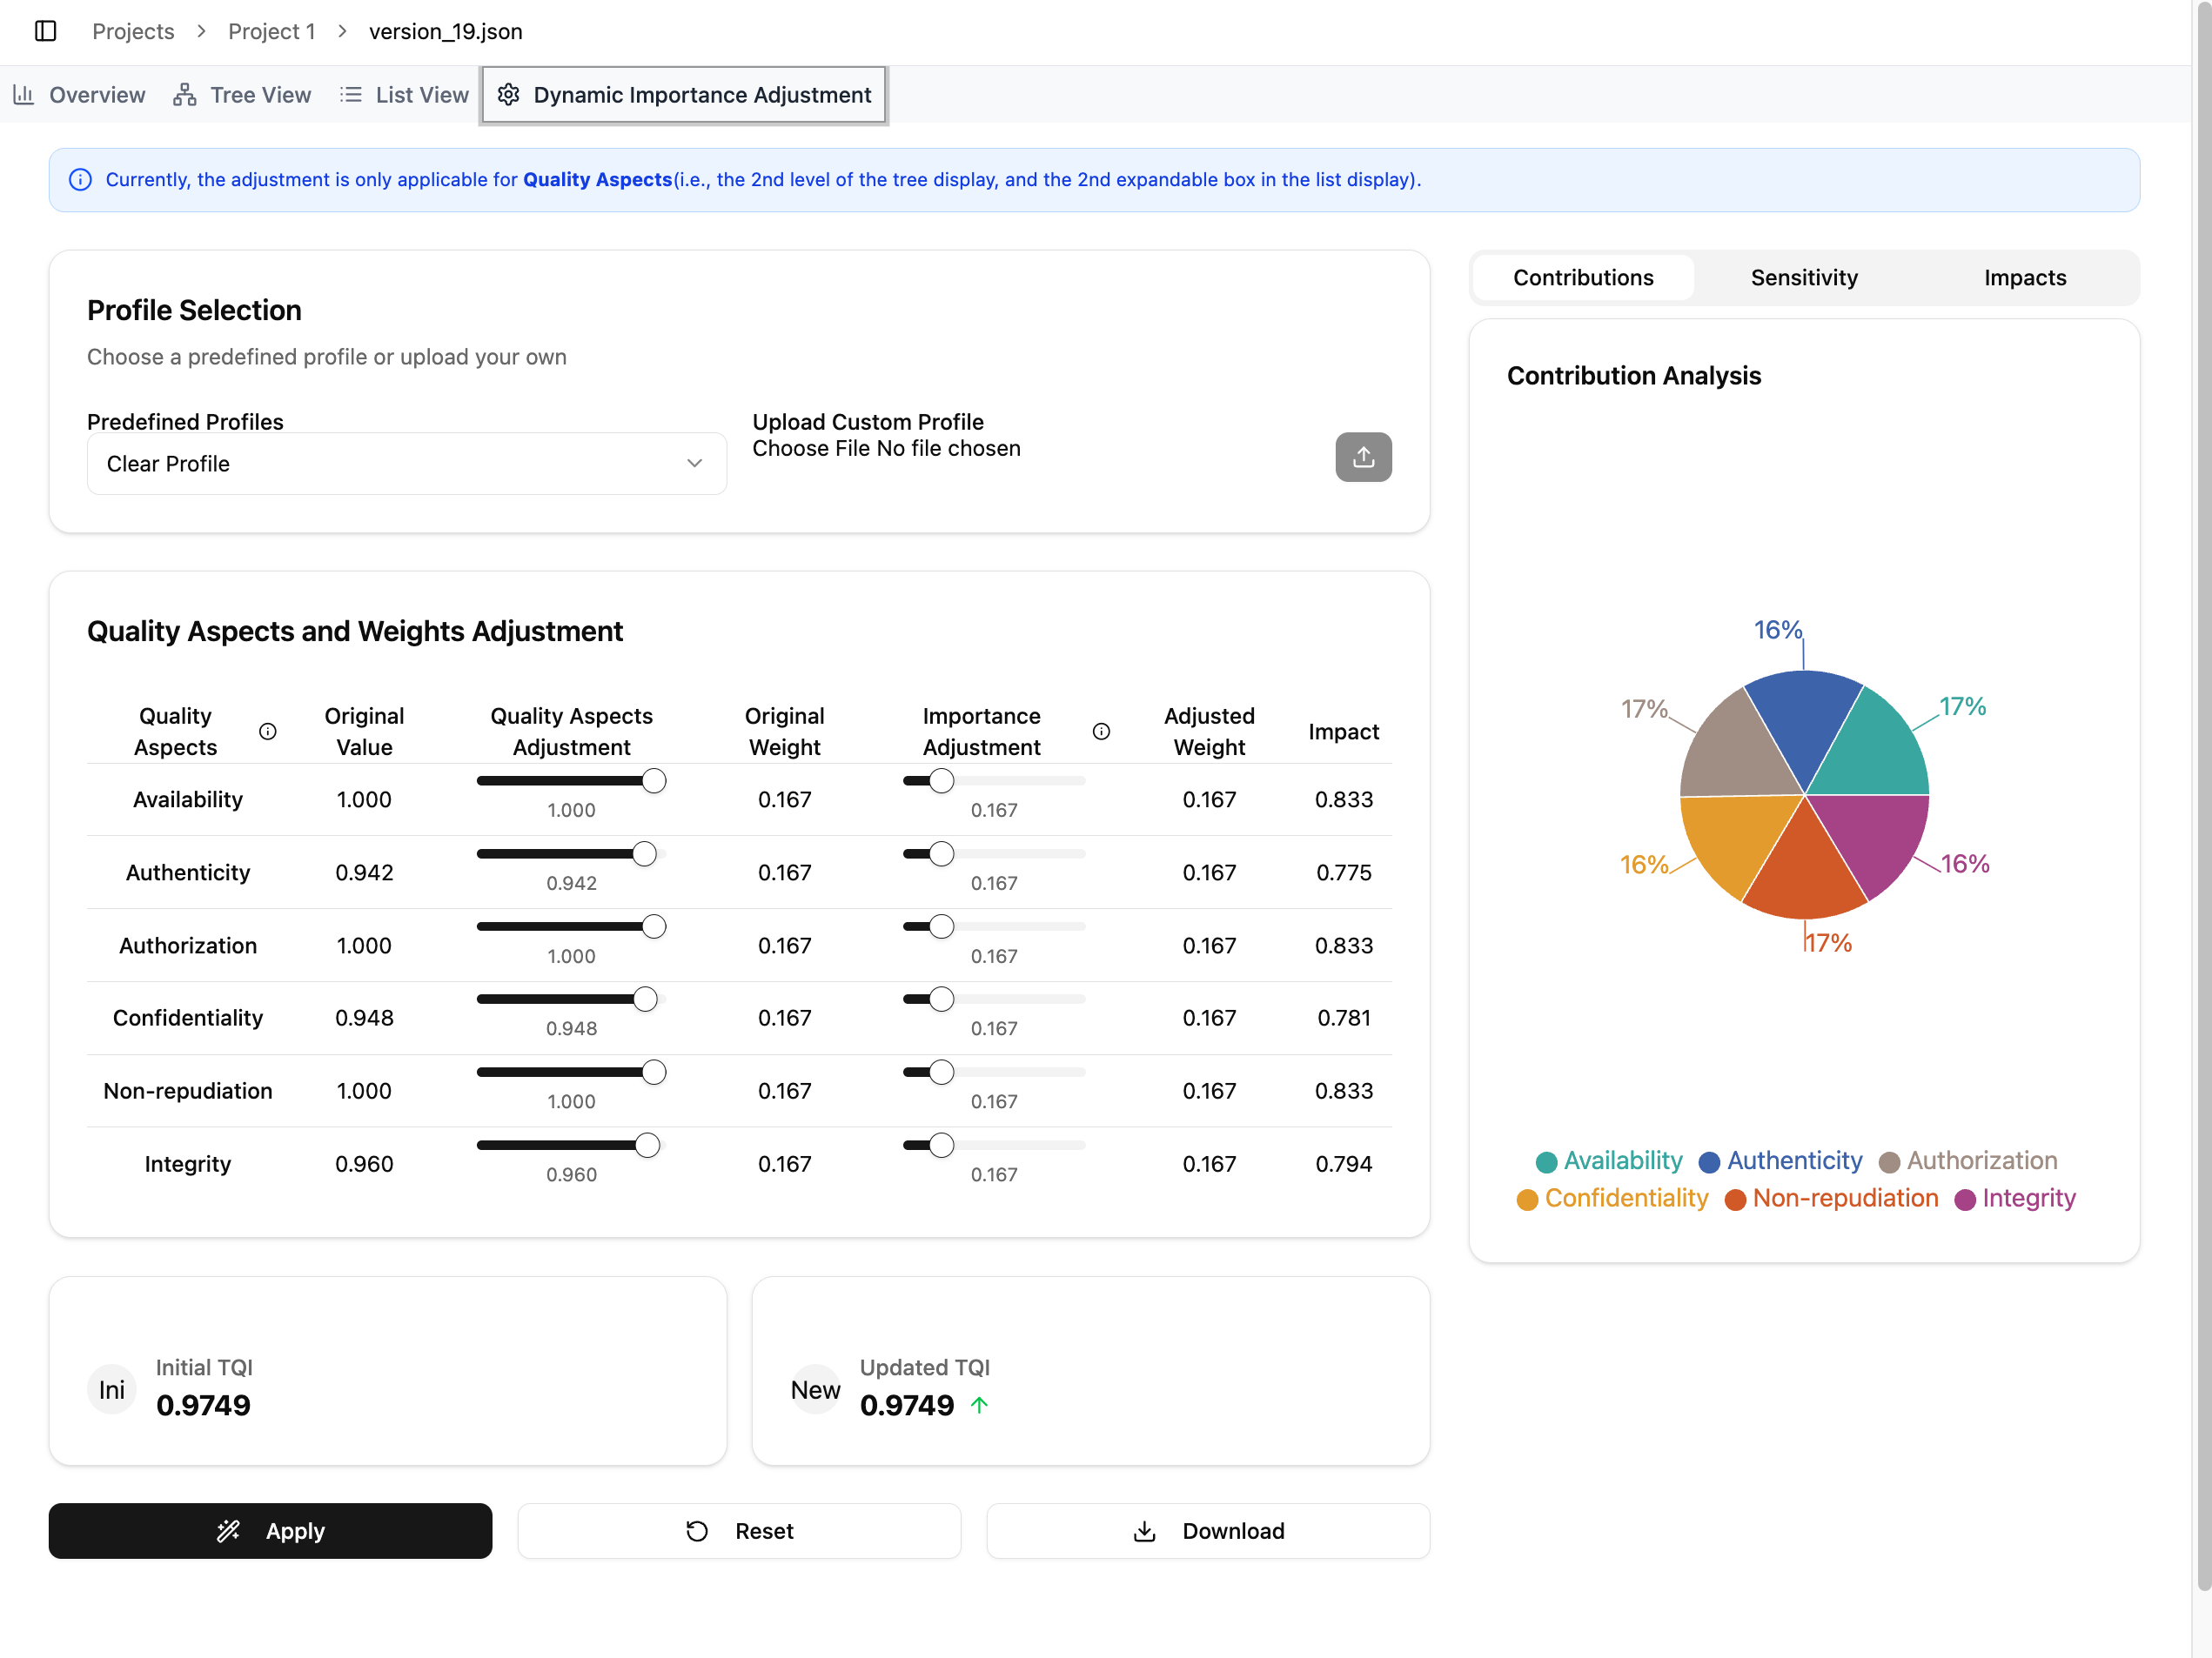Open the Predefined Profiles dropdown
This screenshot has width=2212, height=1658.
(406, 464)
